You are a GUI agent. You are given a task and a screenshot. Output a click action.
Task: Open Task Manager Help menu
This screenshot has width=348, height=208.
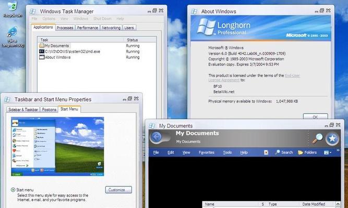(121, 19)
